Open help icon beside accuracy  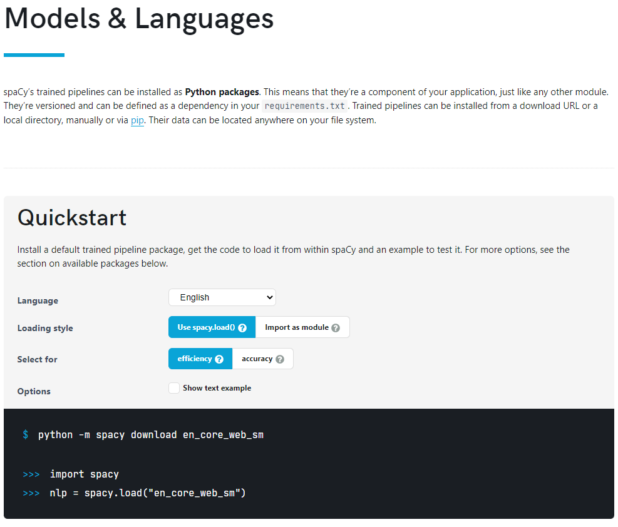(280, 359)
